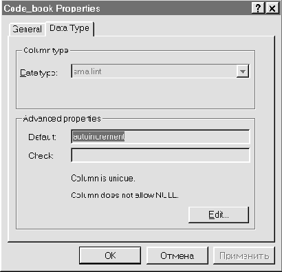This screenshot has width=282, height=272.
Task: Expand the Data type dropdown arrow
Action: (243, 71)
